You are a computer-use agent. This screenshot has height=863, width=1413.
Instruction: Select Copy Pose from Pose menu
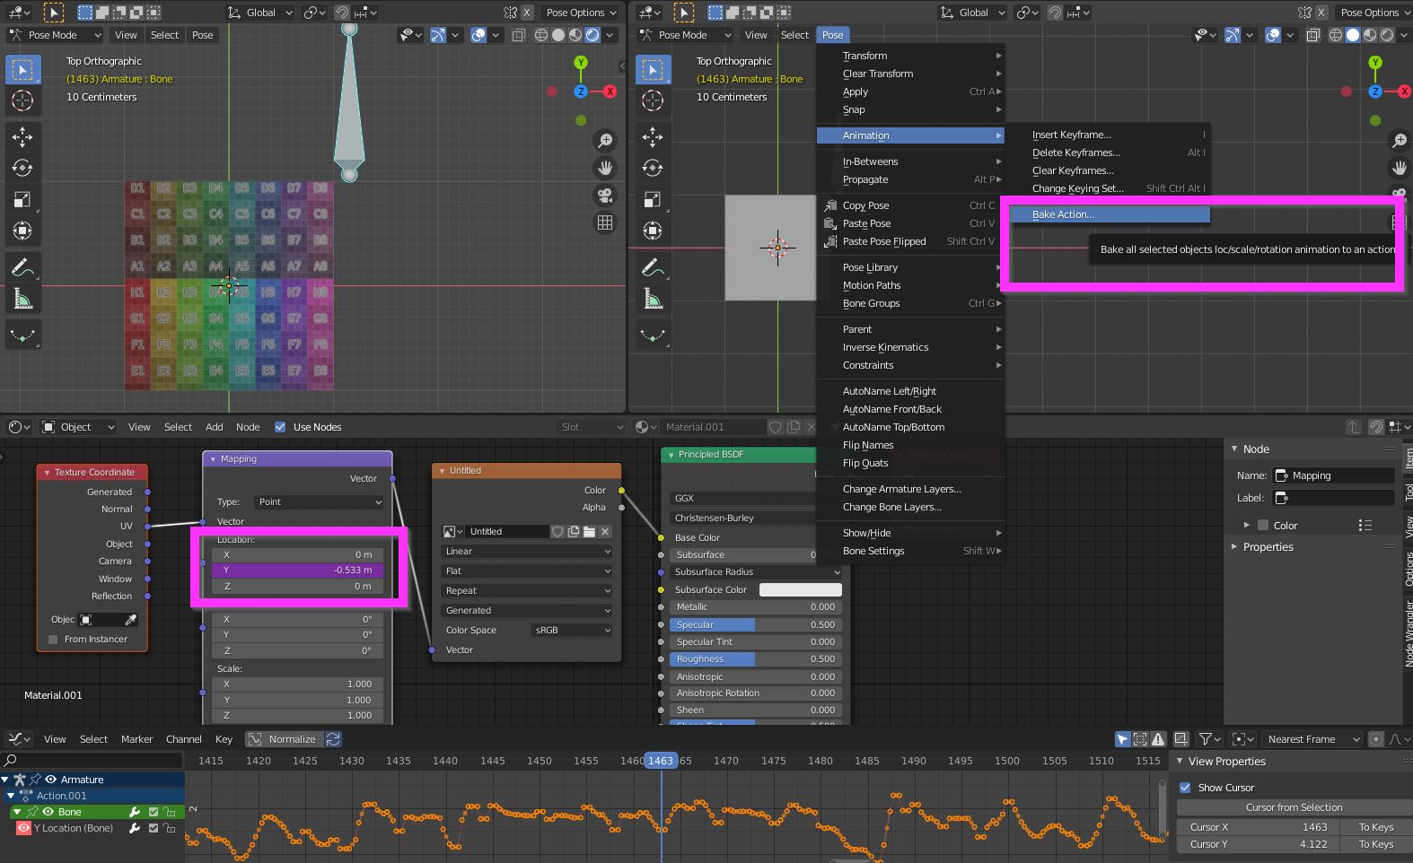click(x=910, y=205)
